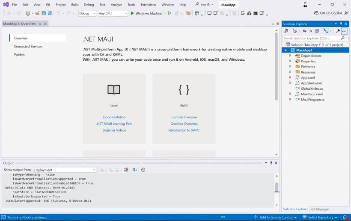Start the app without debugging

click(170, 13)
